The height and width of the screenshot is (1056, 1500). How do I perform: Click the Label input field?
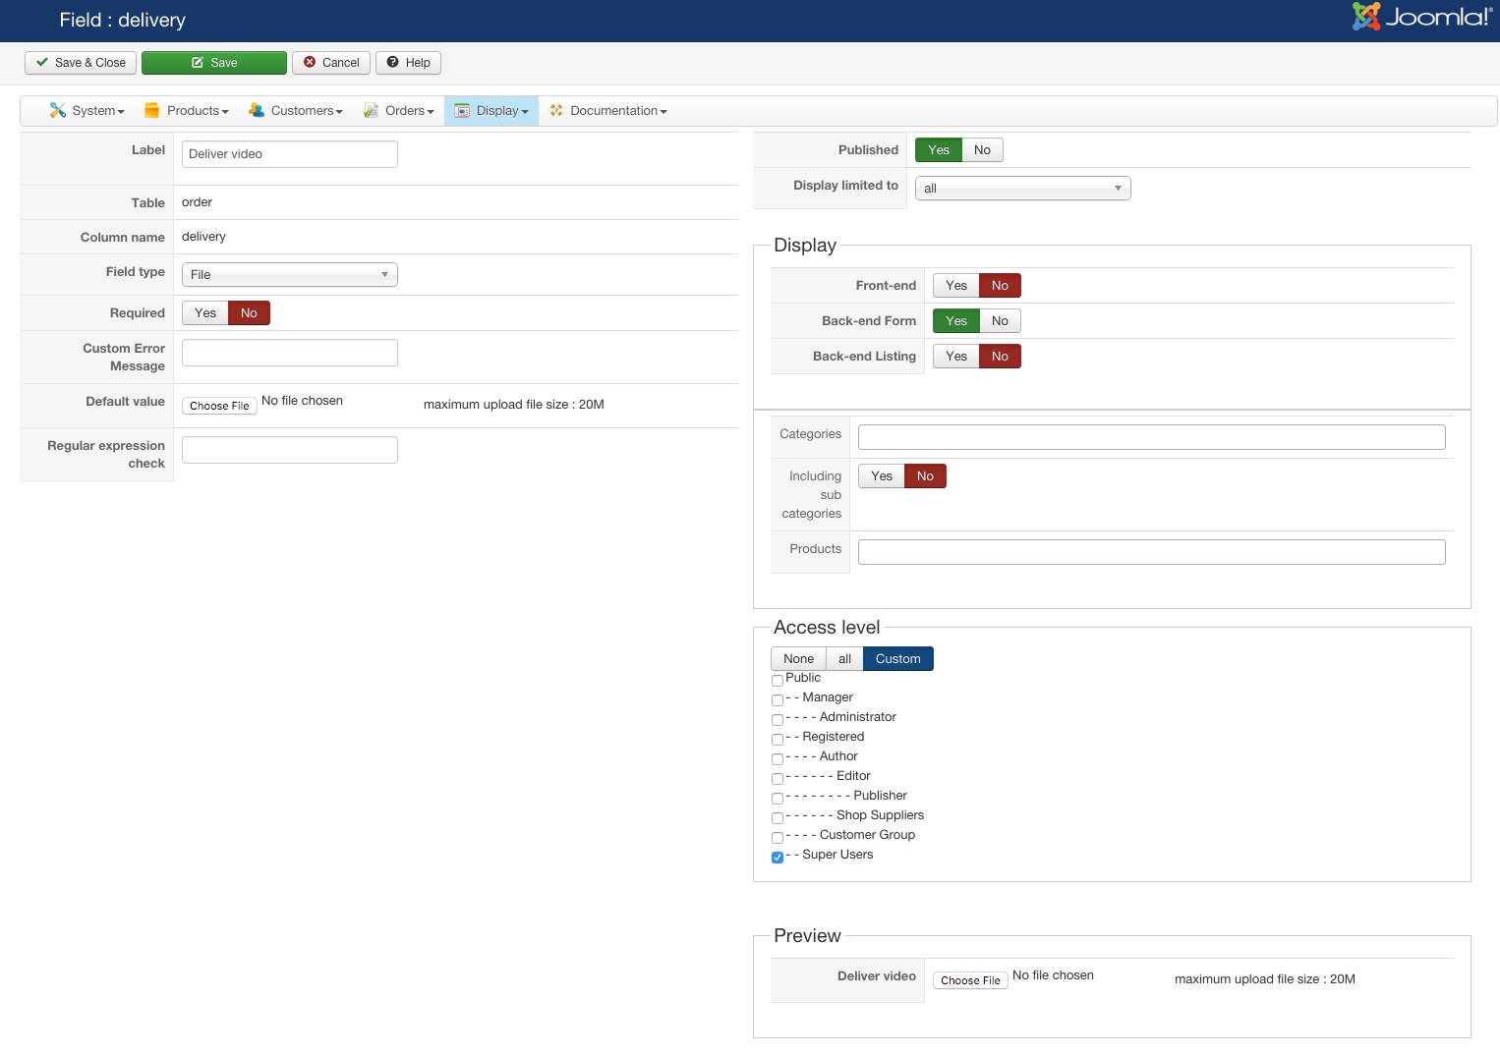290,154
